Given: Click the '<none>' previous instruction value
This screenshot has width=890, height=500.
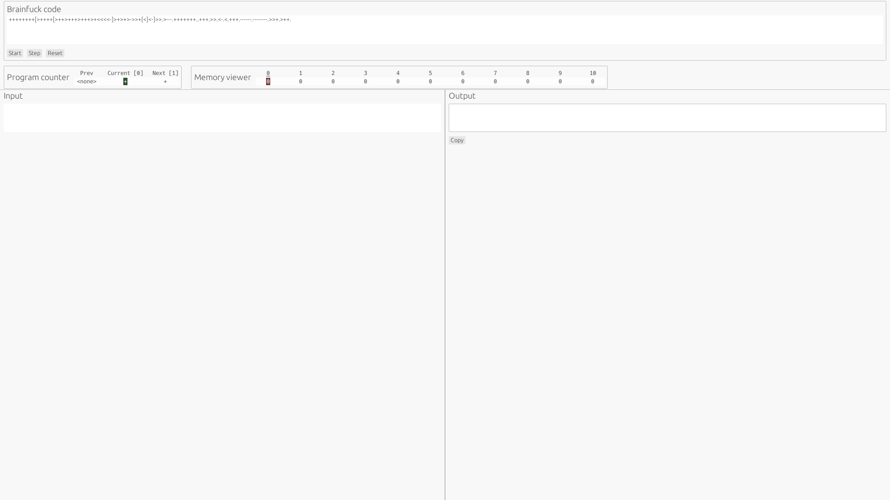Looking at the screenshot, I should point(87,81).
